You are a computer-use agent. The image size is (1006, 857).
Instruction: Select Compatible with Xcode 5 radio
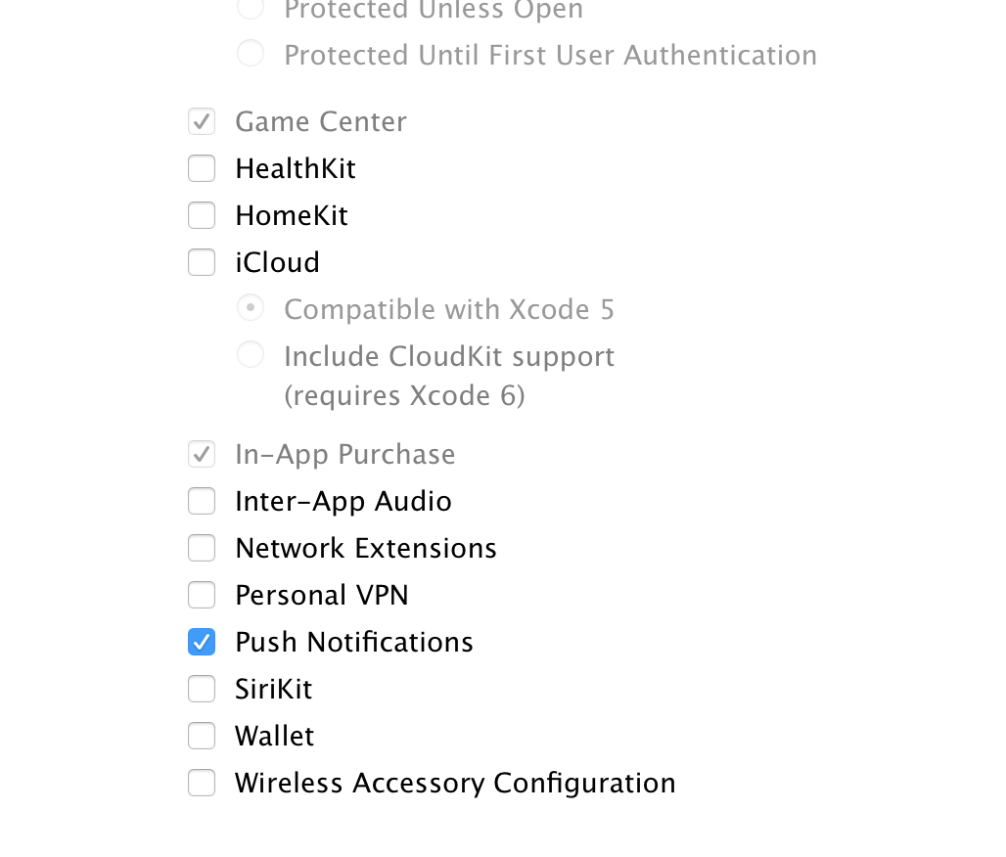[251, 308]
